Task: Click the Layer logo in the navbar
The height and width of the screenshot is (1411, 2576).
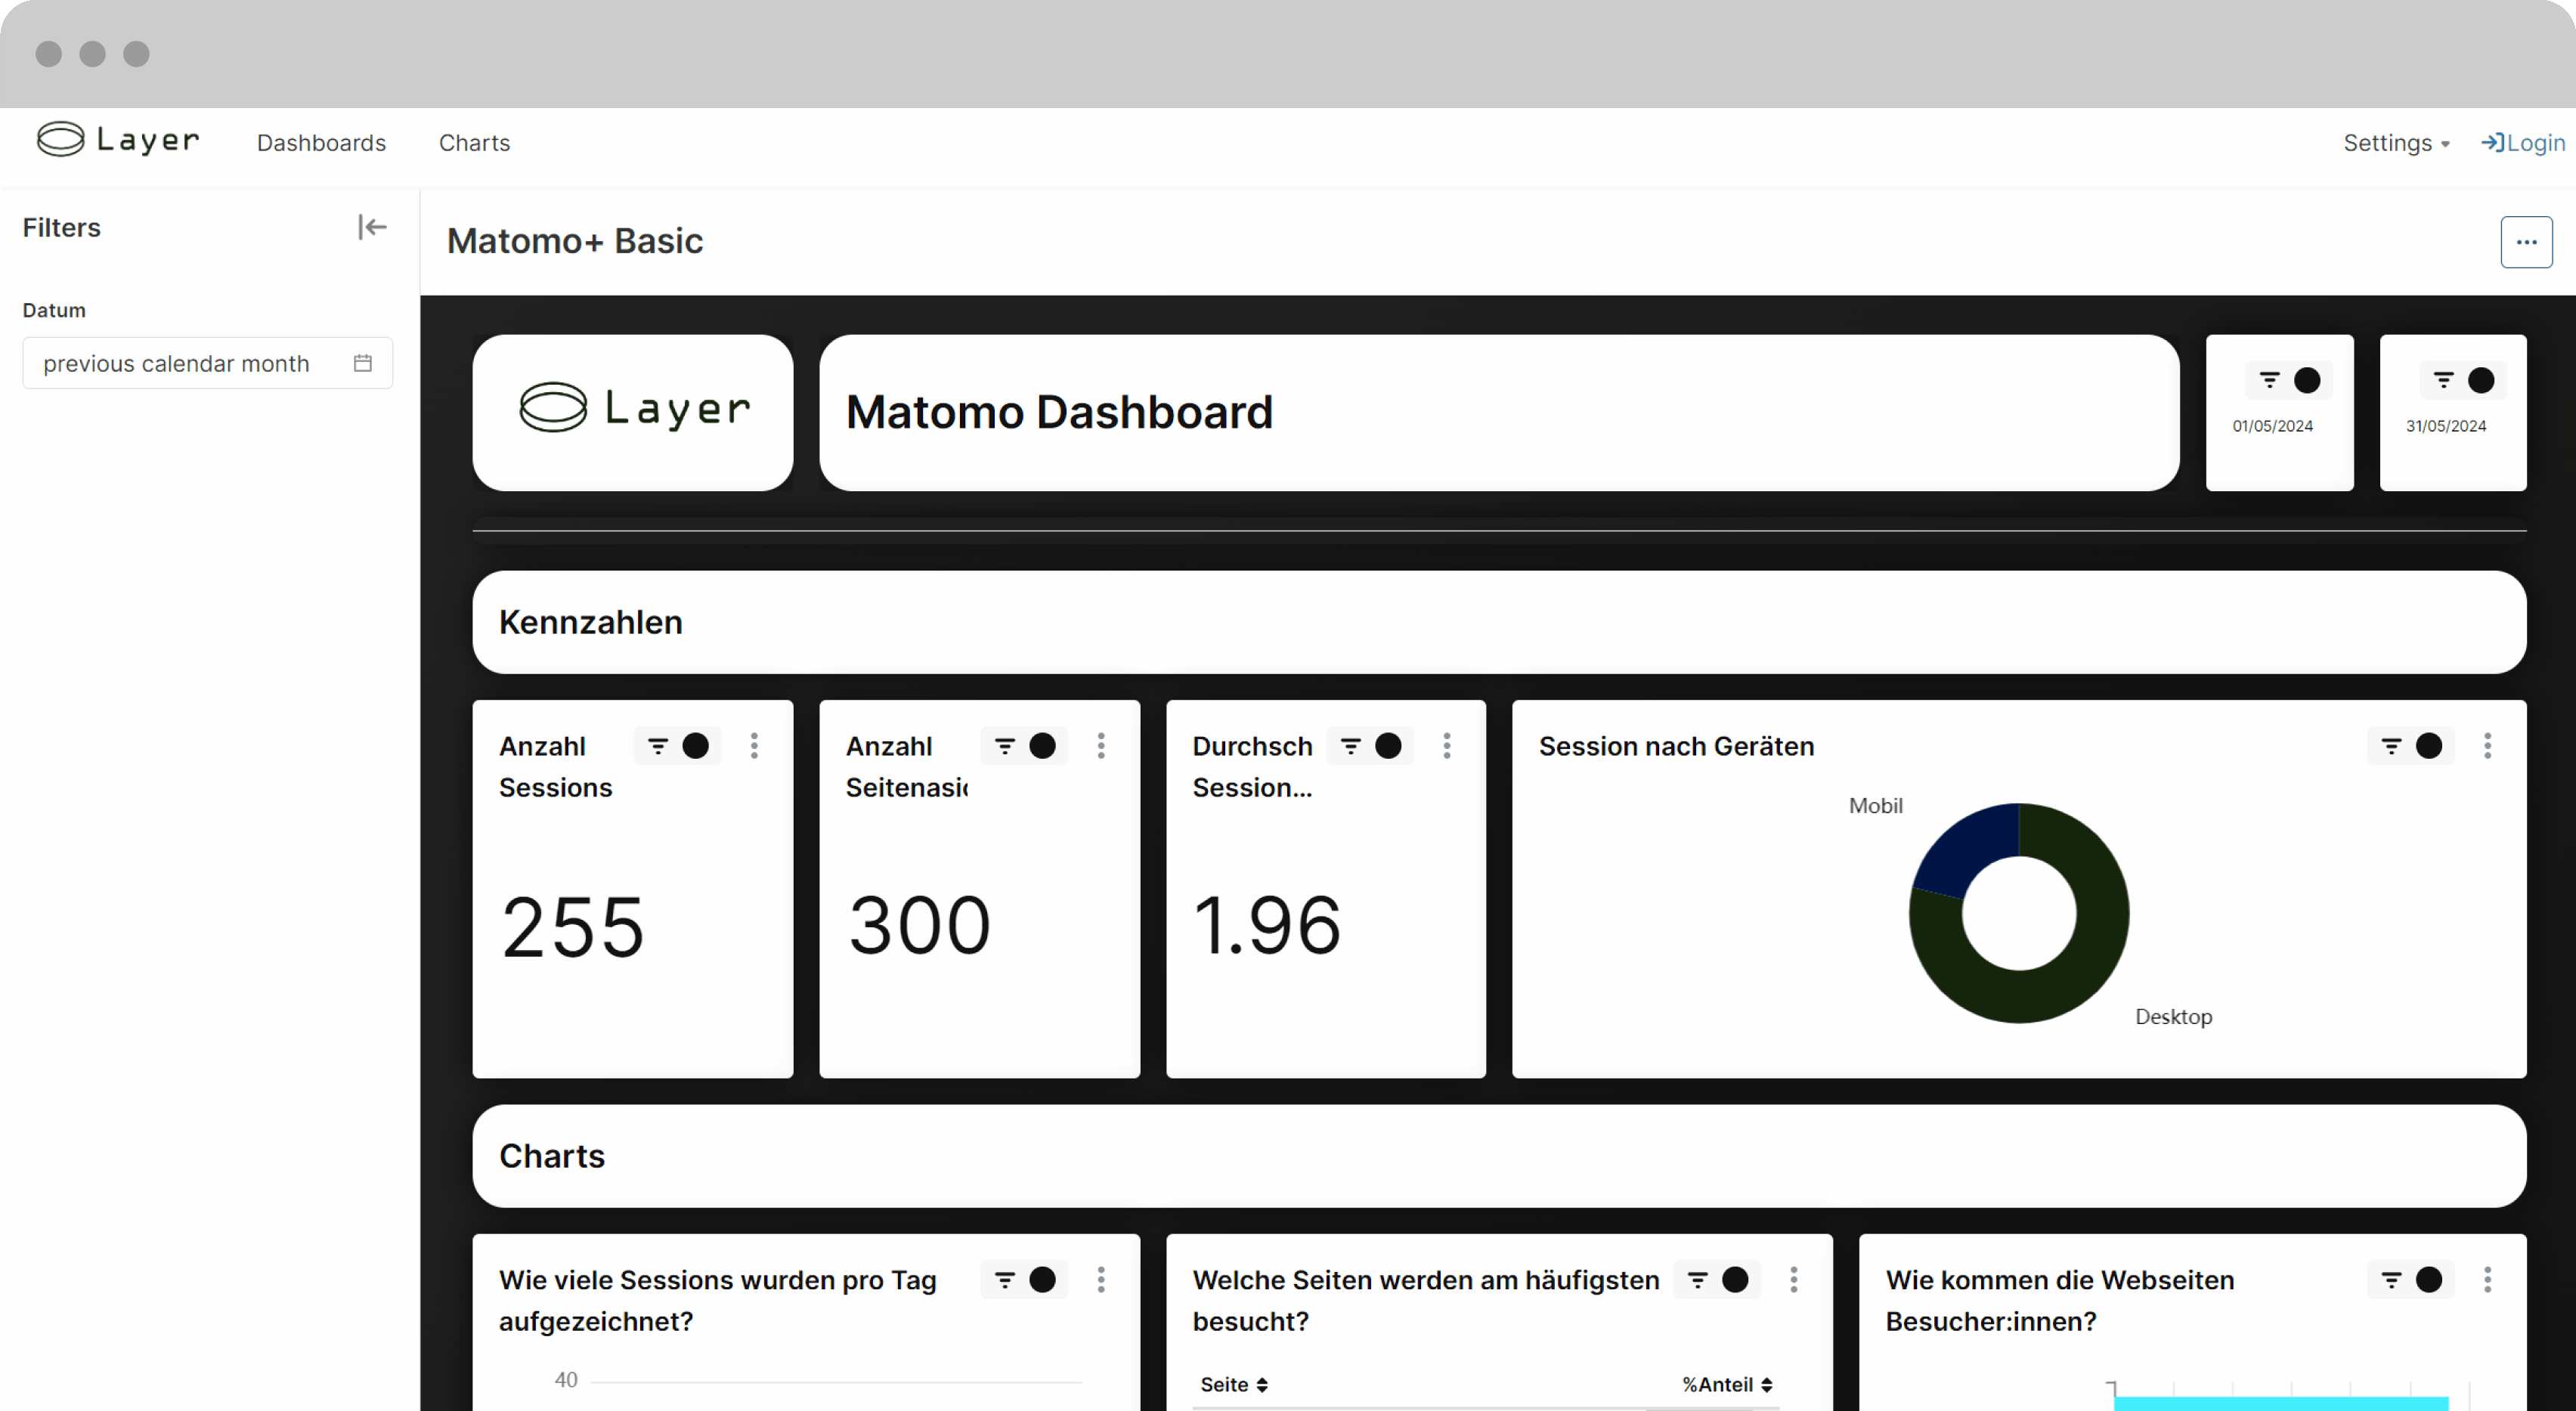Action: 118,140
